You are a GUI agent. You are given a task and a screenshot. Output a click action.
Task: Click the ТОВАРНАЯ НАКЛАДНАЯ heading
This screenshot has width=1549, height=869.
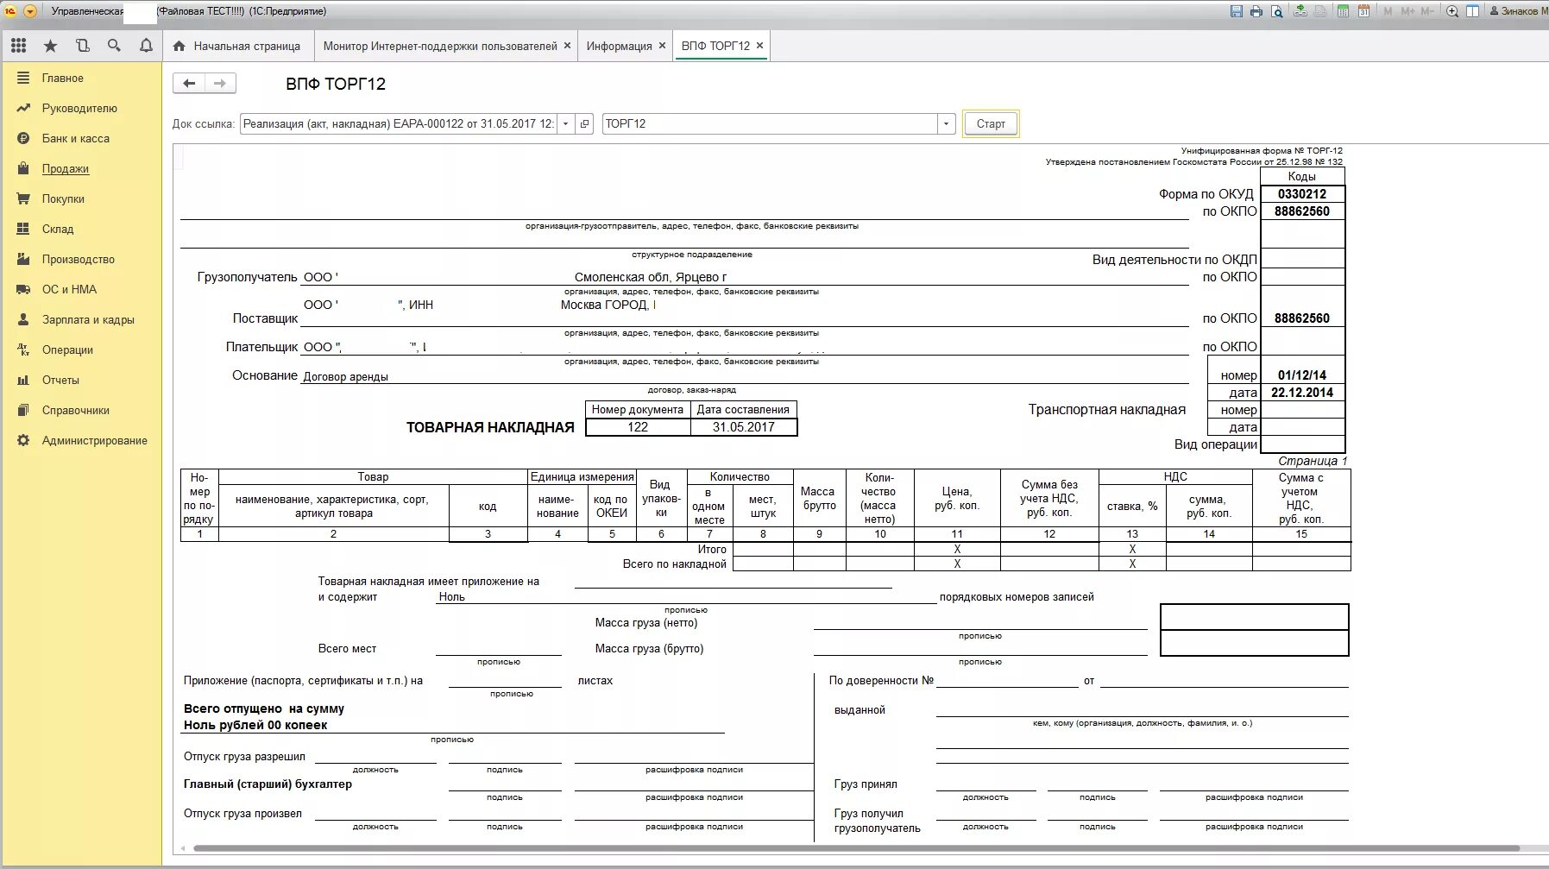(490, 427)
